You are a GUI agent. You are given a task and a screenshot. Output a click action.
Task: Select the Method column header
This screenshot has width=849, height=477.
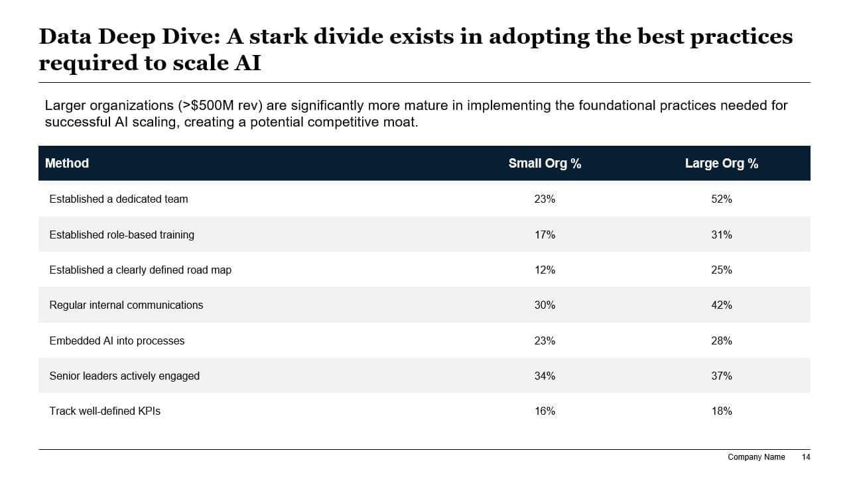67,164
